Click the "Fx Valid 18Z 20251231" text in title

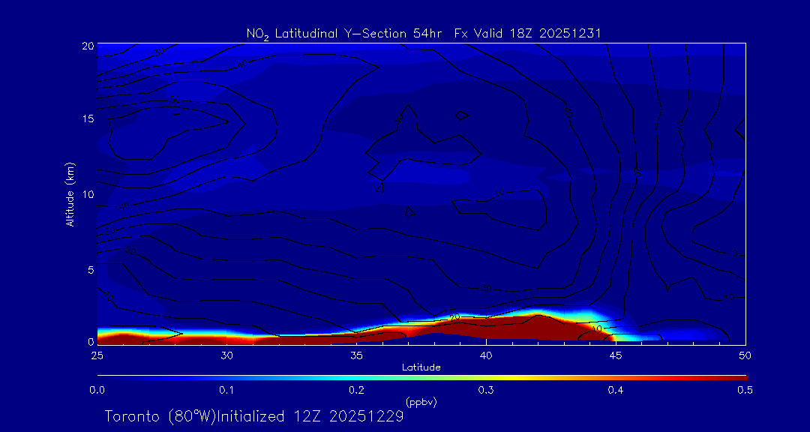pyautogui.click(x=529, y=34)
